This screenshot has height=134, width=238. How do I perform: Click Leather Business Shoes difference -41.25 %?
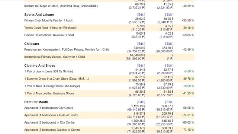[x=188, y=93]
